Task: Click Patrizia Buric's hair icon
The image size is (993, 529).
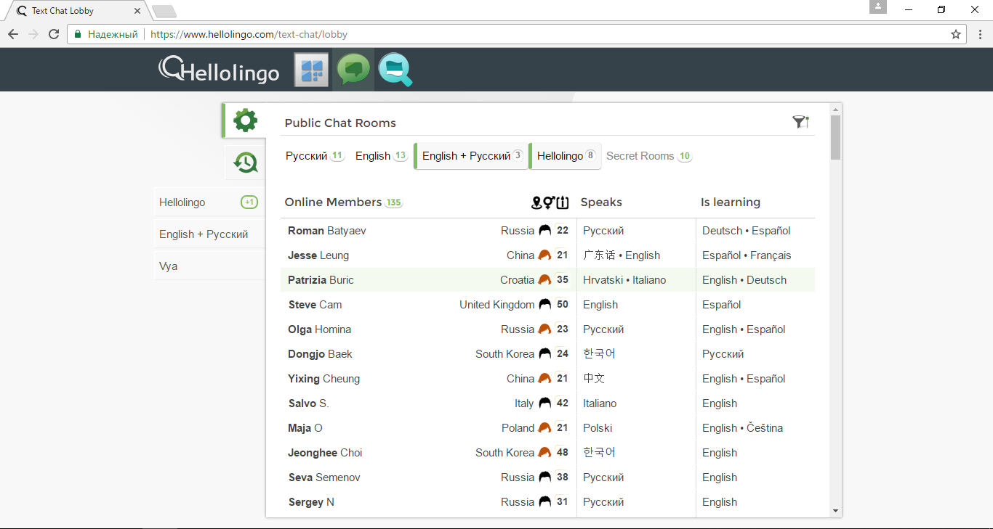Action: tap(544, 280)
